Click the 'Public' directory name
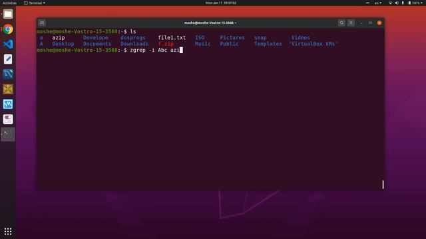This screenshot has height=239, width=426. 229,44
